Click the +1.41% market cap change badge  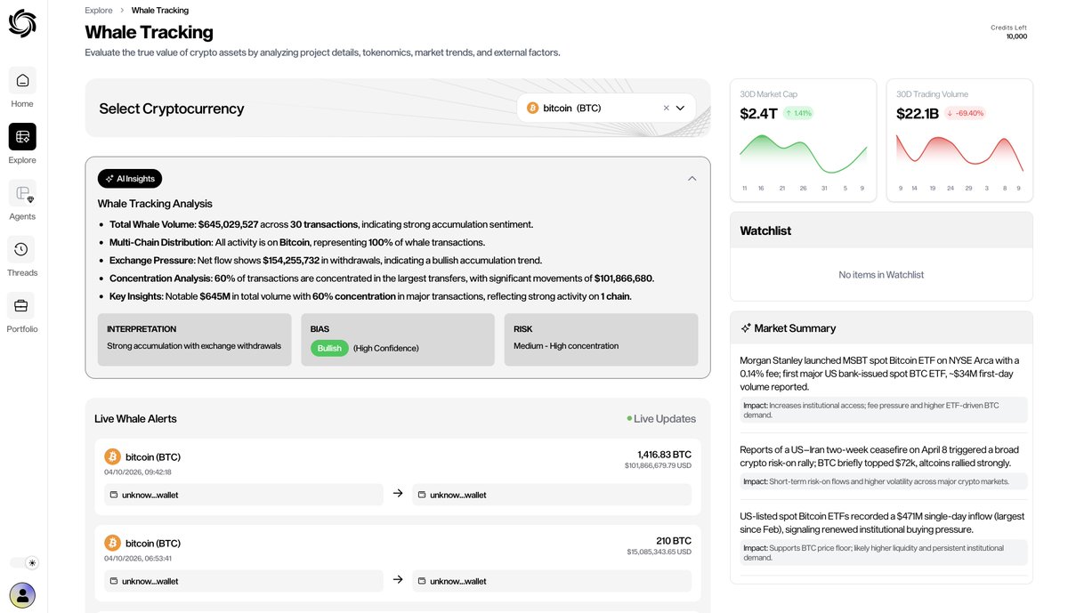(798, 113)
